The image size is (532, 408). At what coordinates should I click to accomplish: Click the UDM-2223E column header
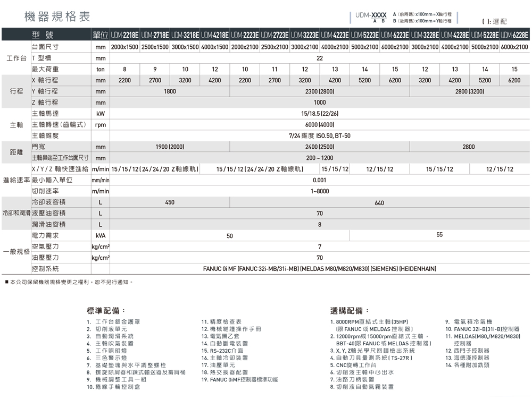click(245, 35)
